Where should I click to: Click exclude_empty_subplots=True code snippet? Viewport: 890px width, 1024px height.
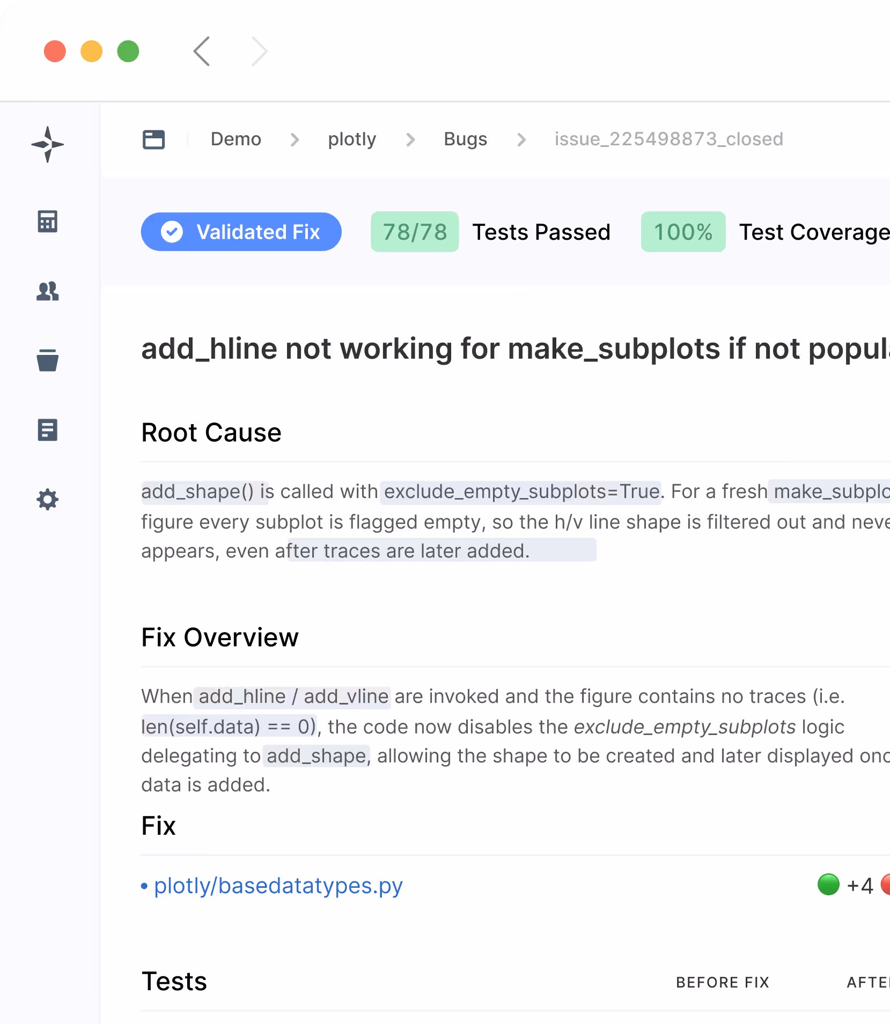pos(521,492)
